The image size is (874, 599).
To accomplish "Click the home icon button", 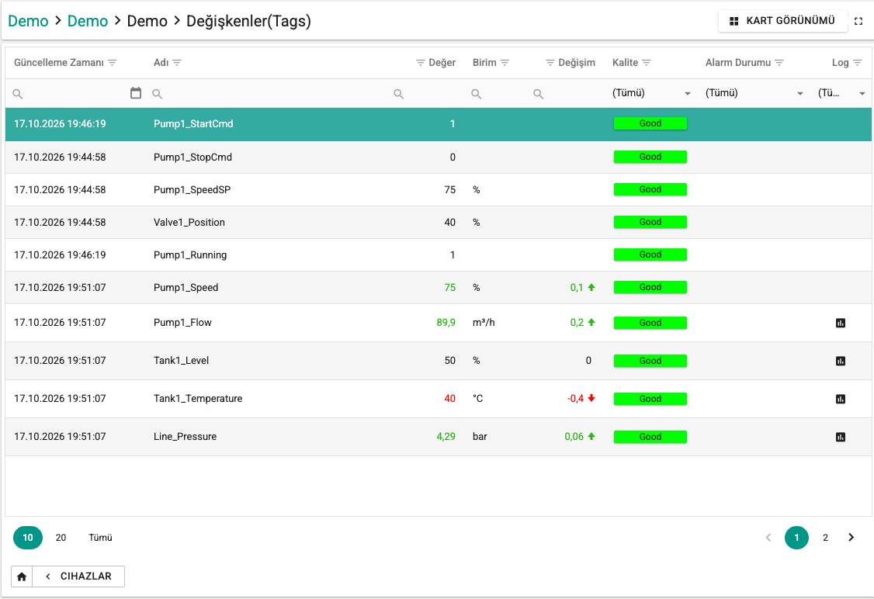I will click(22, 576).
